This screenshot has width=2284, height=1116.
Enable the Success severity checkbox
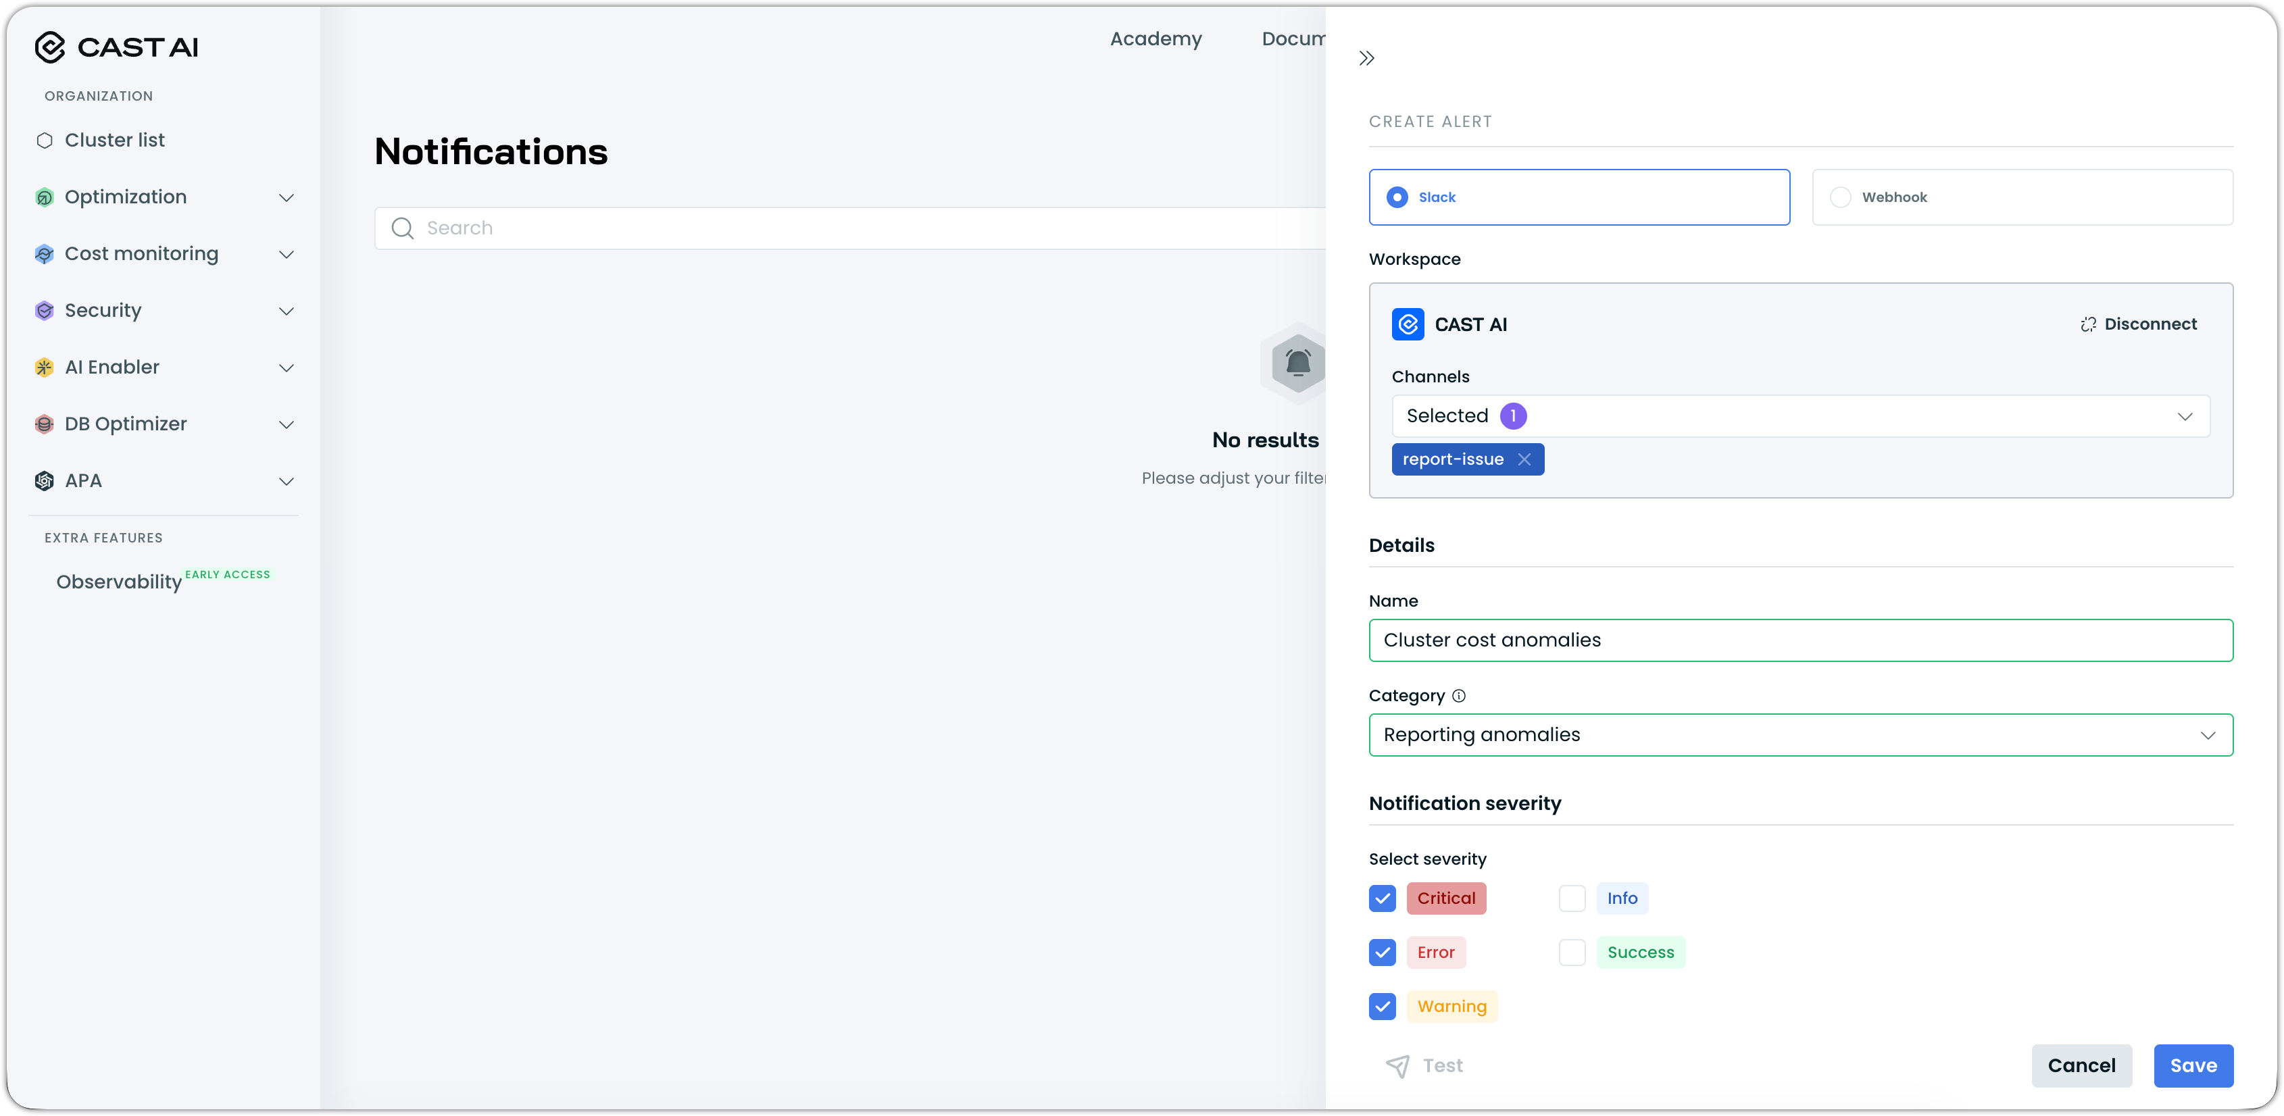pyautogui.click(x=1571, y=952)
